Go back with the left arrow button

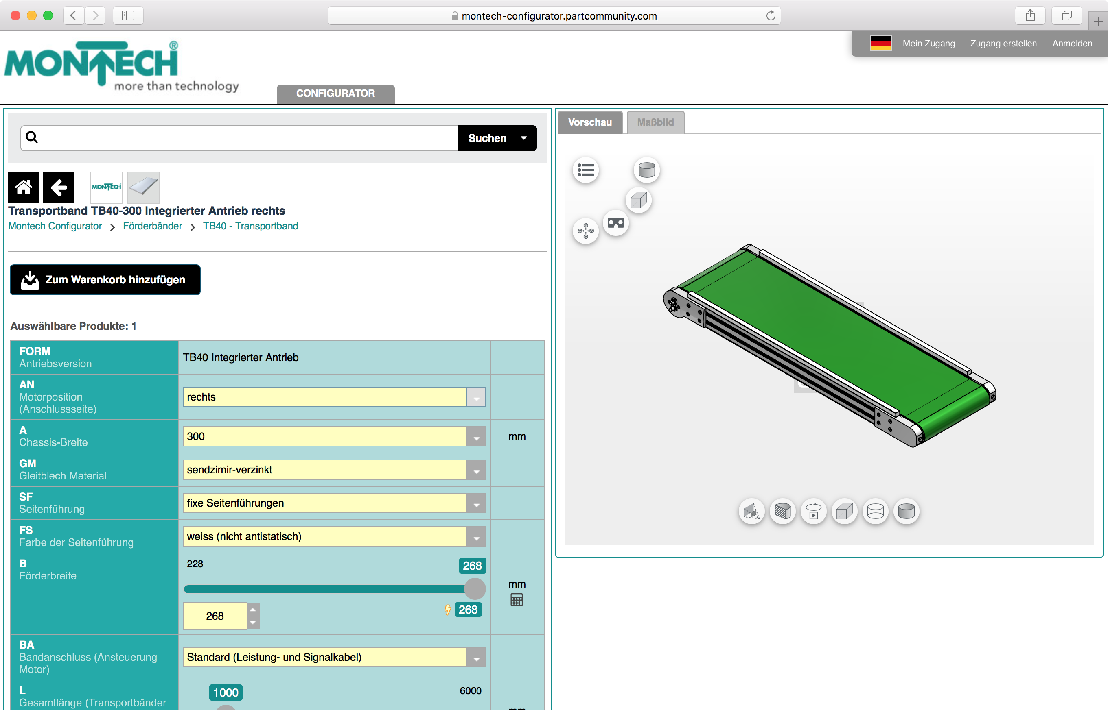[x=59, y=187]
